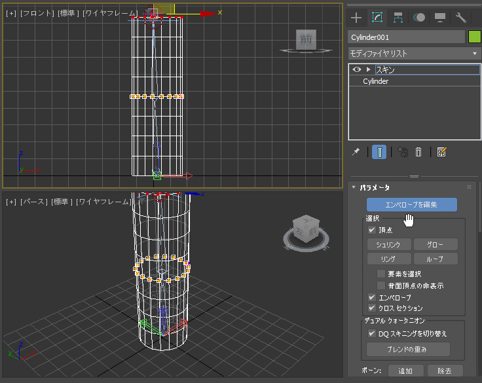
Task: Click the ボーン 除去 button
Action: 445,371
